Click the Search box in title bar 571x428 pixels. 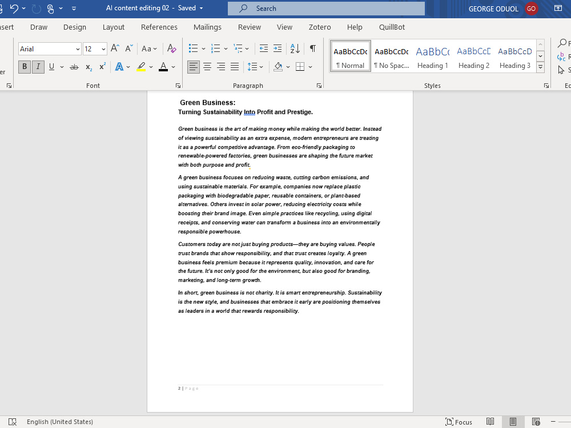coord(326,9)
